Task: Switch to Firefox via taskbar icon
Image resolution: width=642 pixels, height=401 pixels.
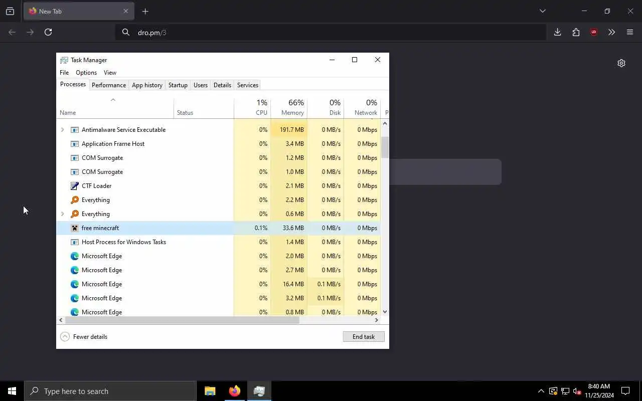Action: pyautogui.click(x=235, y=391)
